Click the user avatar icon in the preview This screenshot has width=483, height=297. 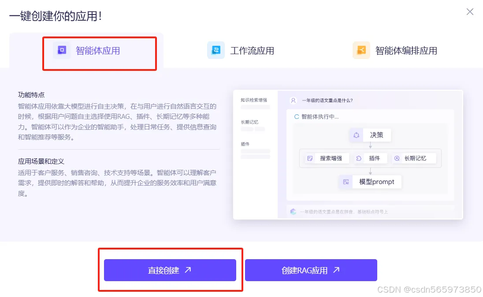tap(293, 100)
